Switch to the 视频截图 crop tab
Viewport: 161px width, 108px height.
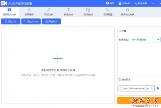point(108,12)
